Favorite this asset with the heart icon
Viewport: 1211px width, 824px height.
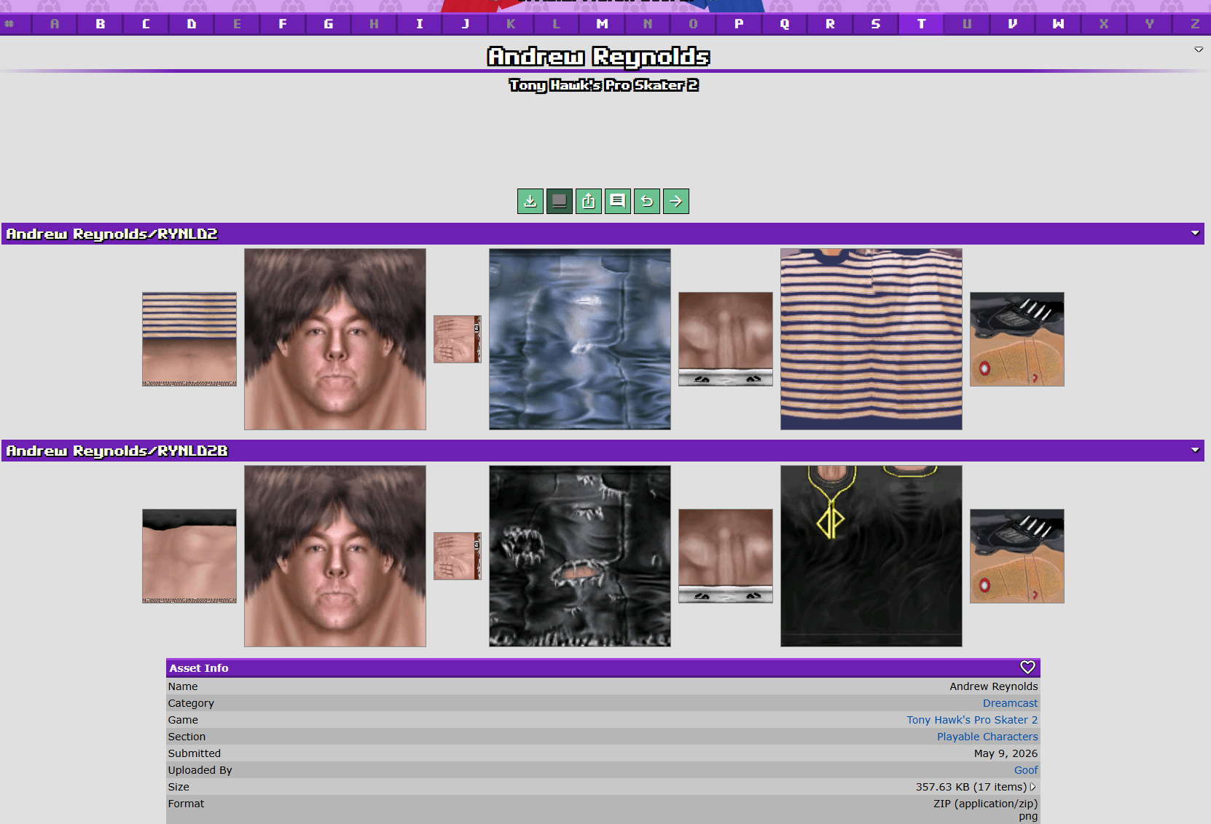pos(1027,667)
